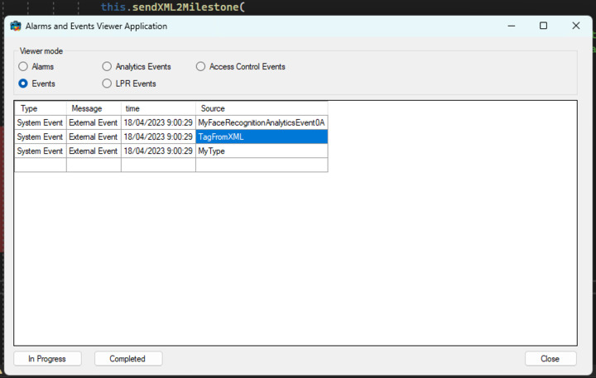Click the Type column header
The width and height of the screenshot is (596, 378).
click(40, 108)
